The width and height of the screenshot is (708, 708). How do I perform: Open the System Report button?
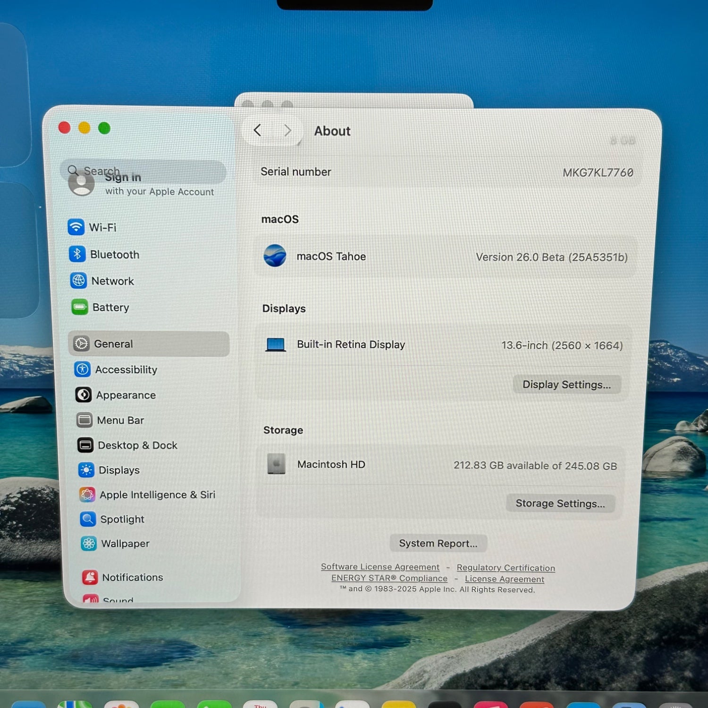pos(438,543)
